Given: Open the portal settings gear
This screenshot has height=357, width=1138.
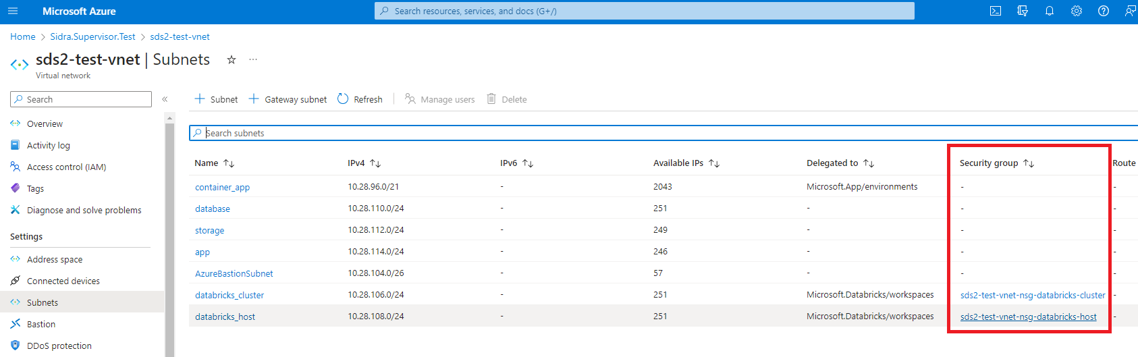Looking at the screenshot, I should (x=1077, y=11).
